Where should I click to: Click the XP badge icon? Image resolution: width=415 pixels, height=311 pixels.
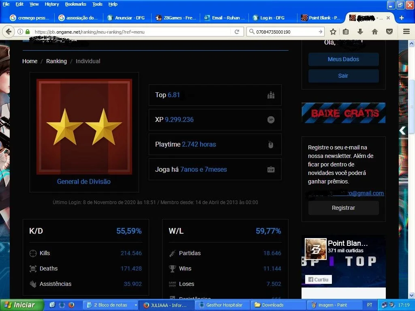coord(271,119)
